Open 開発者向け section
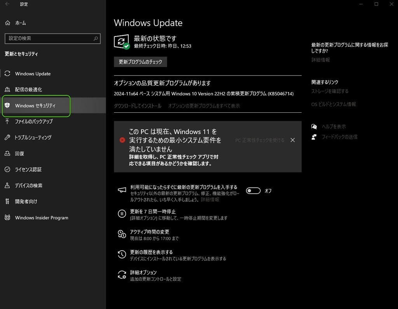 coord(53,201)
